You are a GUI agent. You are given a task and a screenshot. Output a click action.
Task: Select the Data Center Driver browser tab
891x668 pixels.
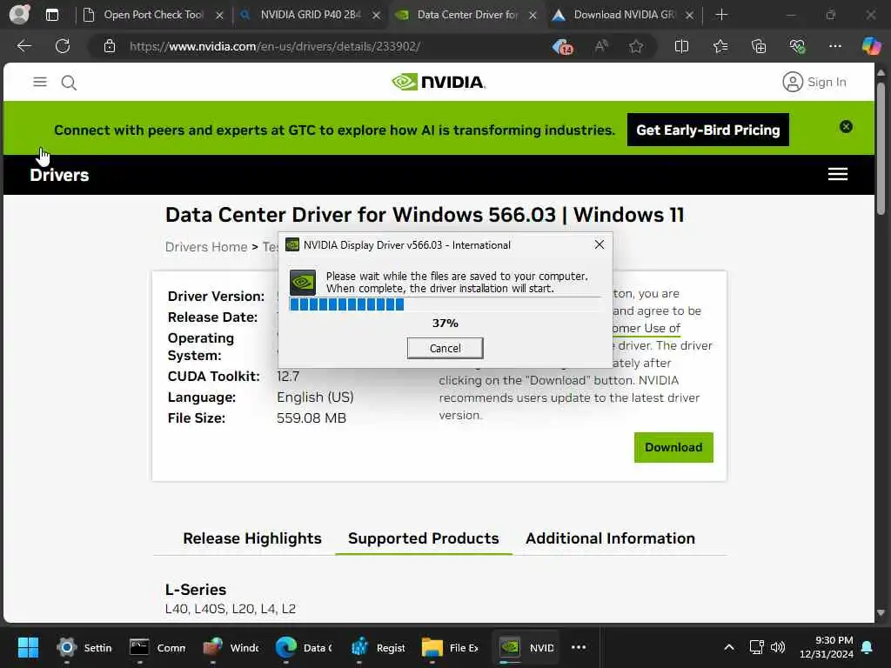point(466,15)
